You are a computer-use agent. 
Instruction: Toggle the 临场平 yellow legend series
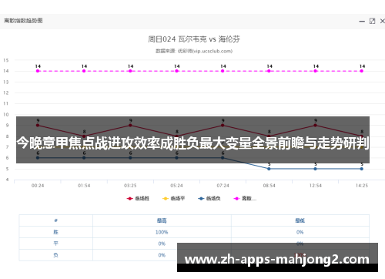173,198
